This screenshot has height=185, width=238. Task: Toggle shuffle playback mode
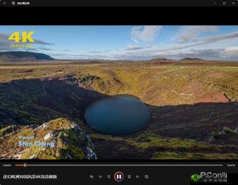tap(91, 177)
